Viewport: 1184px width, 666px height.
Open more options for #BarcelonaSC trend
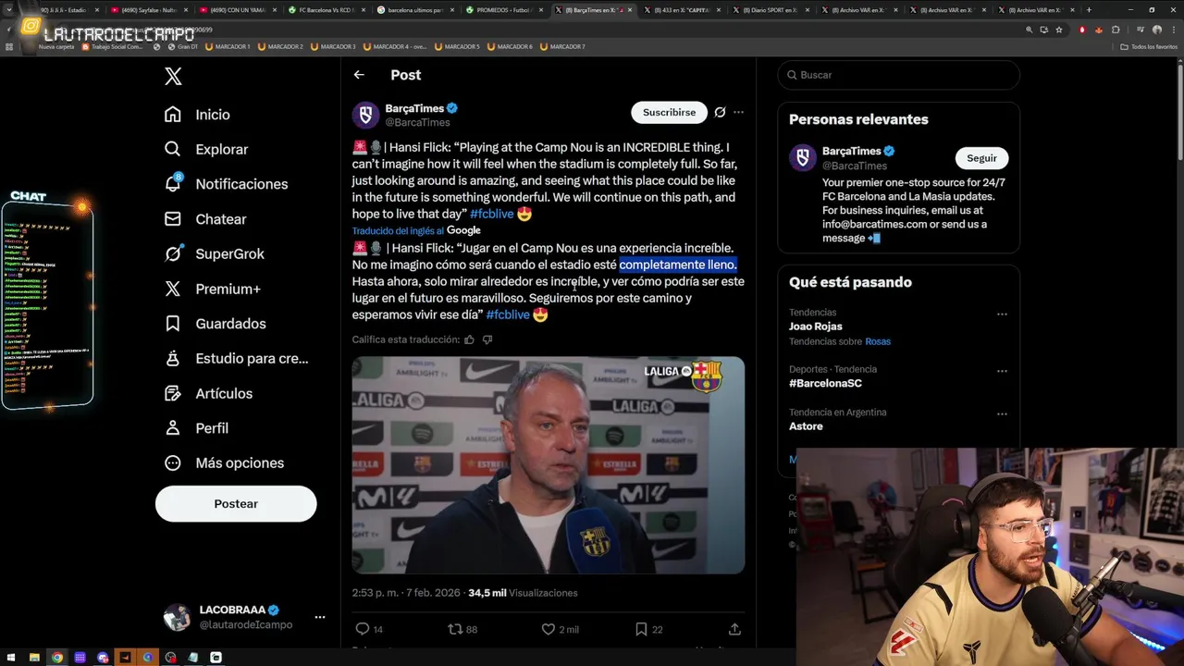(x=1002, y=371)
